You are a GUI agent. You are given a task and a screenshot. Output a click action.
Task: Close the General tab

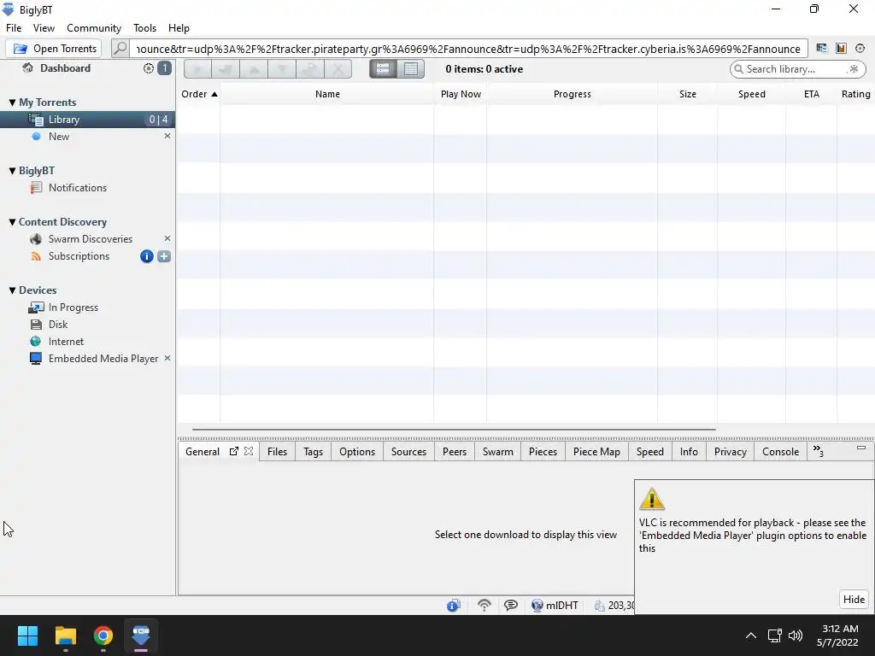(x=249, y=451)
